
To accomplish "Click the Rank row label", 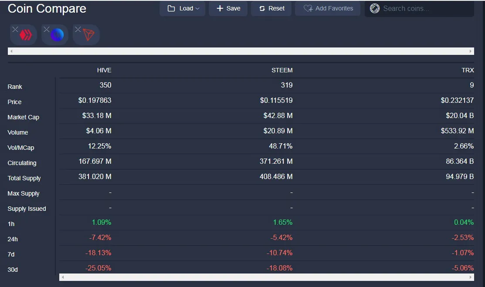I will [x=15, y=87].
